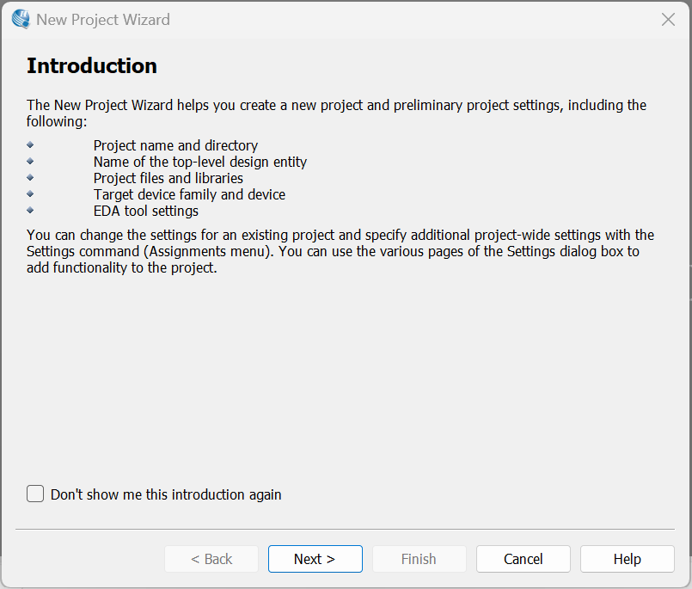
Task: Click the greyed-out < Back button
Action: point(211,559)
